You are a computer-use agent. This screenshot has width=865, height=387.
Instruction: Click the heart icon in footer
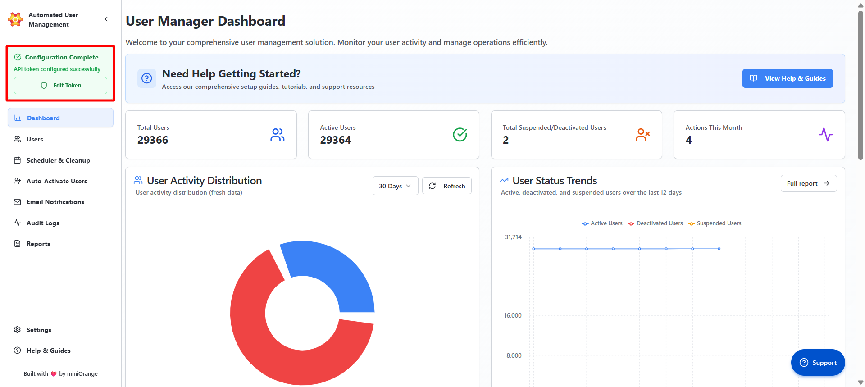pyautogui.click(x=54, y=374)
